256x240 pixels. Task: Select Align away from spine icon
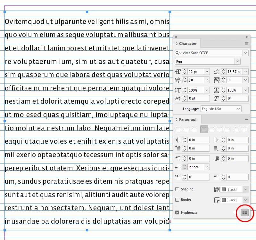point(245,129)
